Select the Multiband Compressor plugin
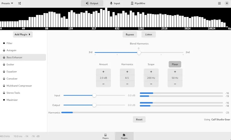This screenshot has width=231, height=140. click(23, 86)
